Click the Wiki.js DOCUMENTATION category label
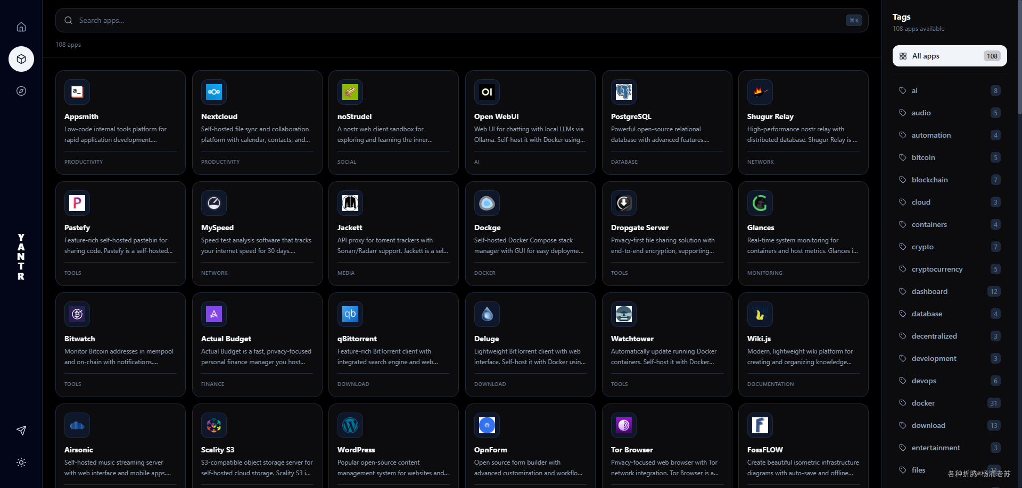This screenshot has width=1022, height=488. (x=770, y=384)
